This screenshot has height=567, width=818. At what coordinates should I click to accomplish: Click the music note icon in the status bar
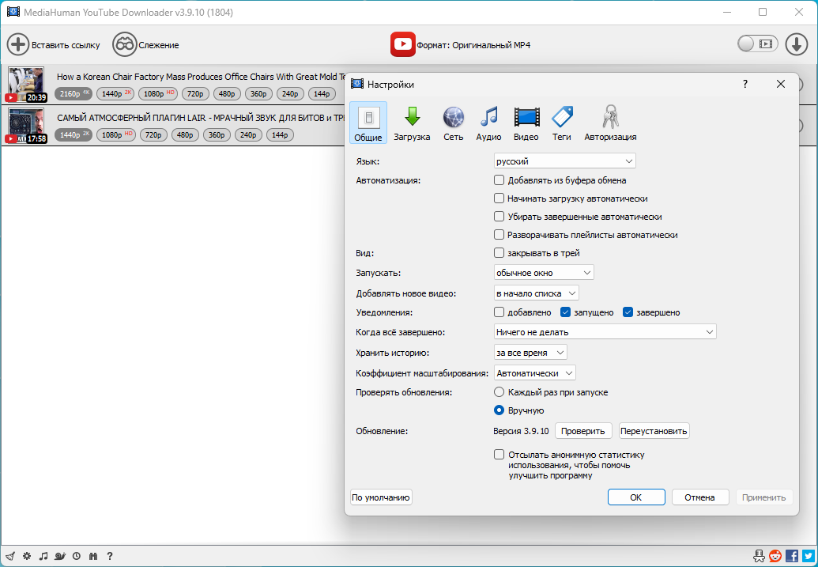(x=43, y=556)
